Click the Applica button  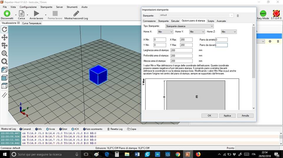pyautogui.click(x=227, y=116)
